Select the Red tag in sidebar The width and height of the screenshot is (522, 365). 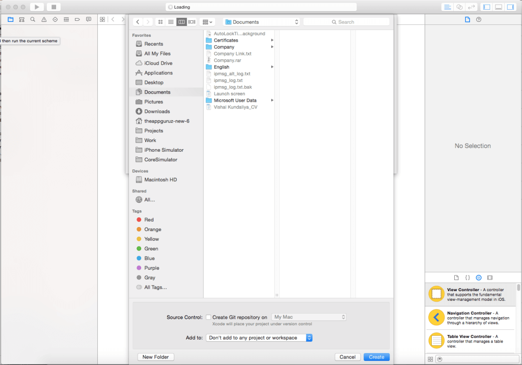(x=148, y=220)
